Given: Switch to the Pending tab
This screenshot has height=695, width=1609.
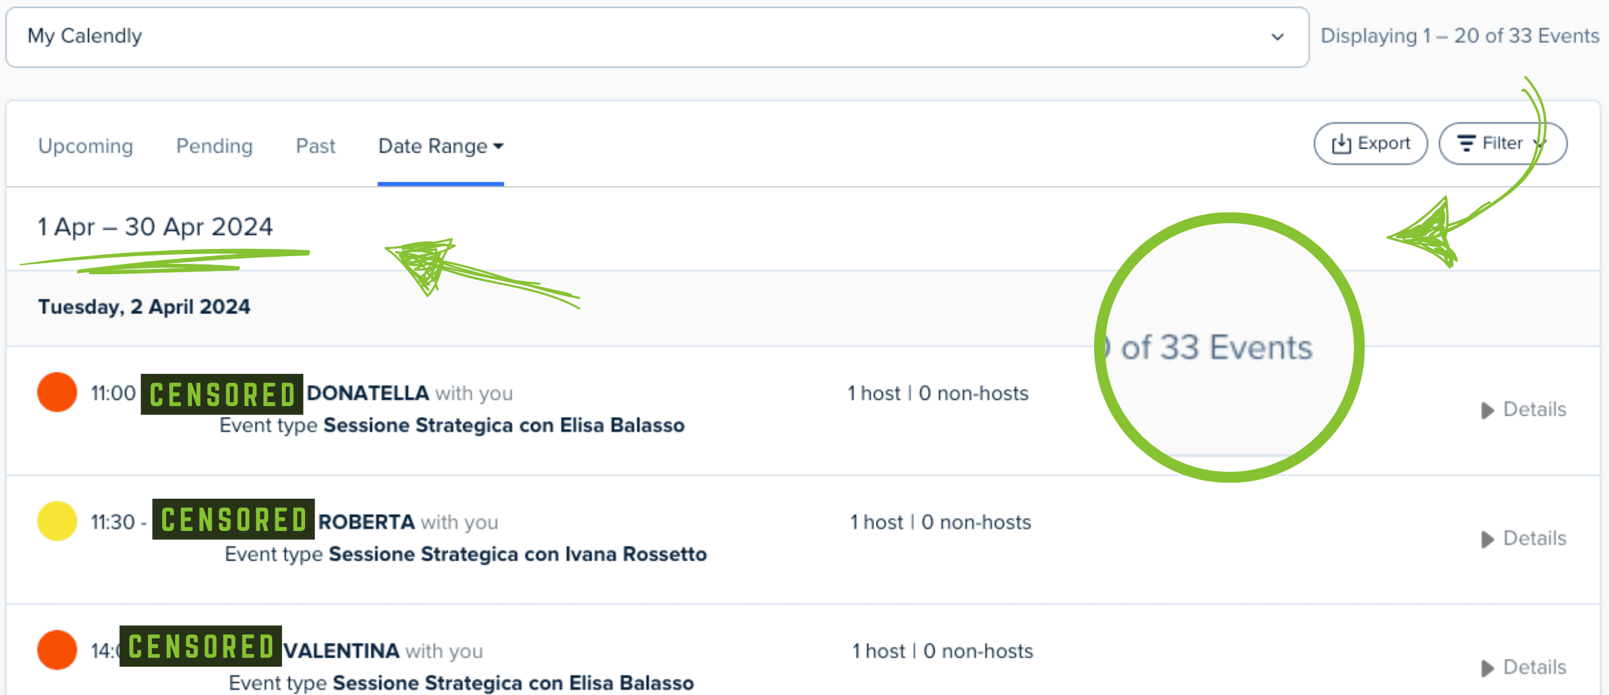Looking at the screenshot, I should coord(214,146).
